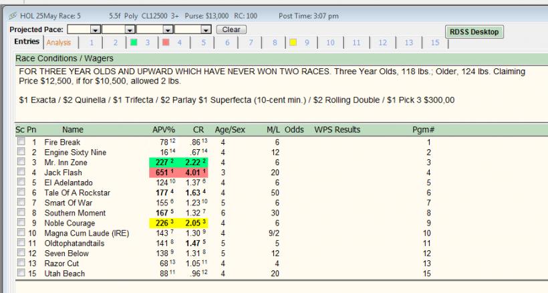The width and height of the screenshot is (548, 293).
Task: Toggle scratch box for Jack Flash
Action: tap(21, 172)
